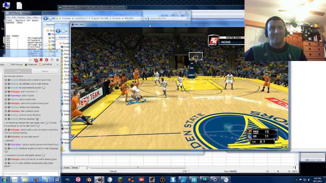Click '2K Sports' breadcrumb in address bar
The height and width of the screenshot is (183, 326).
point(116,18)
